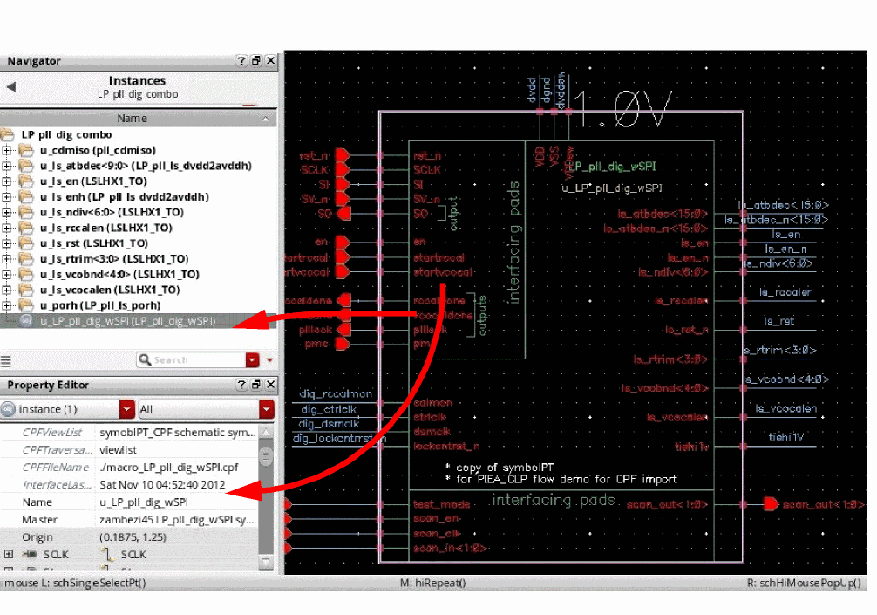This screenshot has height=615, width=877.
Task: Expand the u_ls_atbdec<9:0> node
Action: (6, 166)
